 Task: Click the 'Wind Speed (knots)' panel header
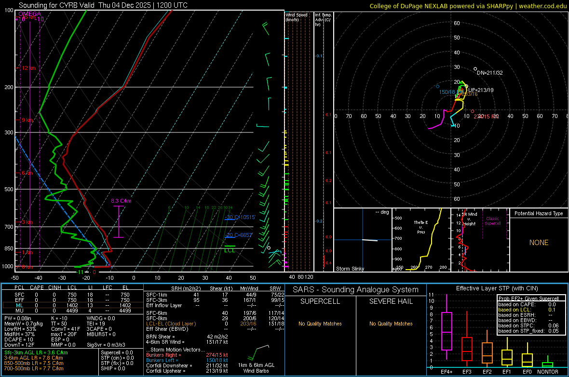click(x=296, y=17)
